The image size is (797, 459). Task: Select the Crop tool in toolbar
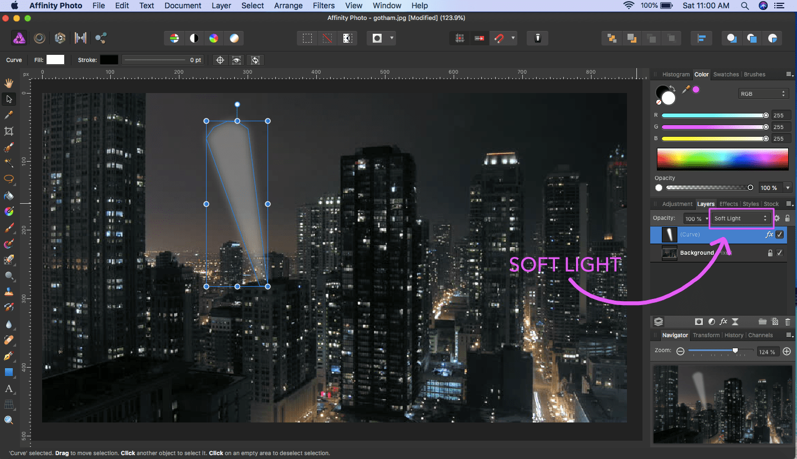(x=9, y=131)
